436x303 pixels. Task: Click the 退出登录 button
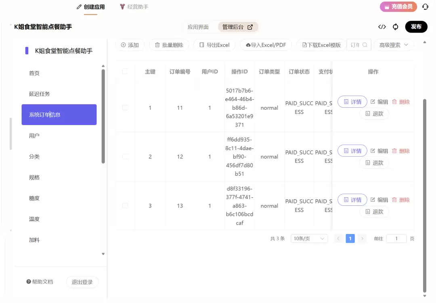pos(82,282)
